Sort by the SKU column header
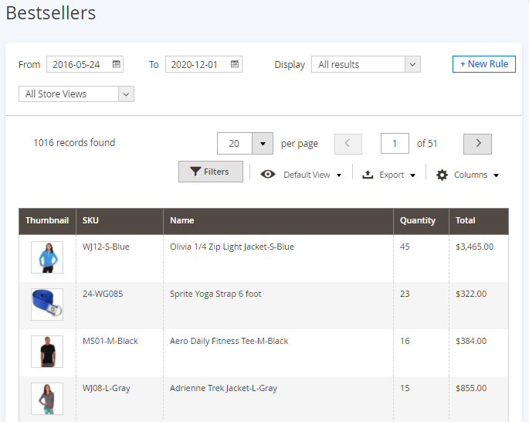Viewport: 529px width, 422px height. pyautogui.click(x=90, y=221)
